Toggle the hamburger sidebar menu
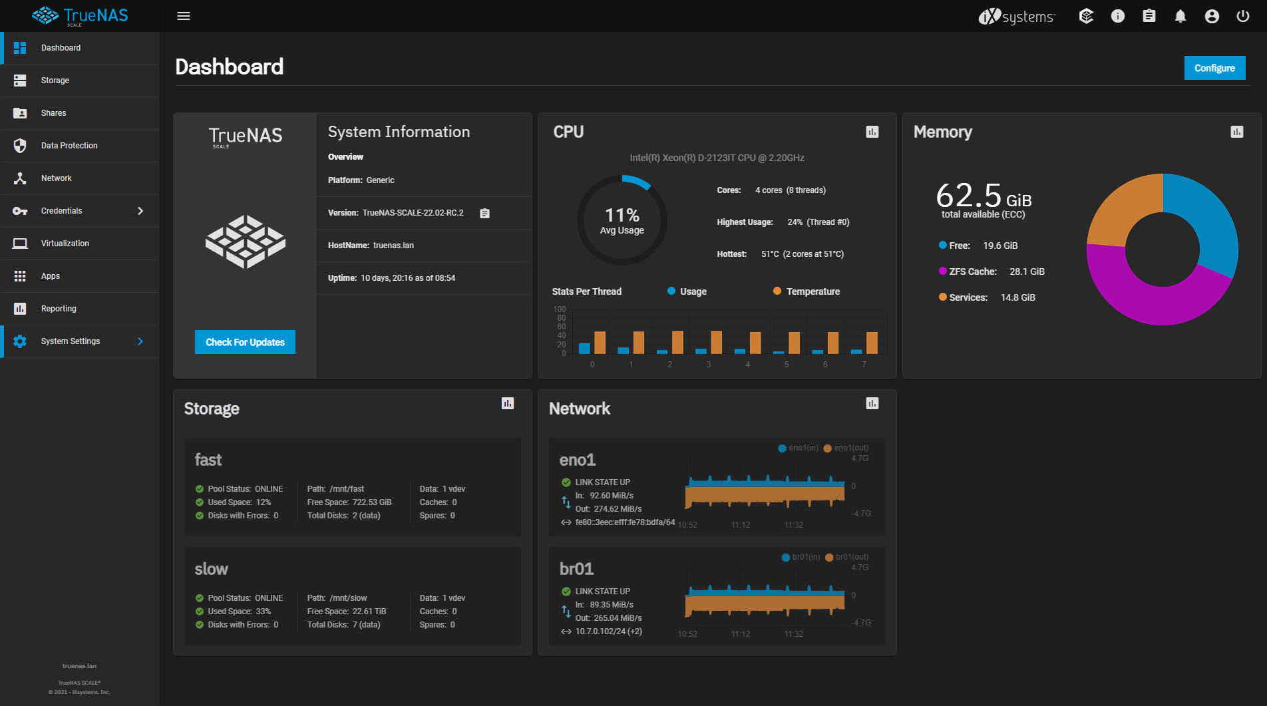1267x706 pixels. (184, 16)
